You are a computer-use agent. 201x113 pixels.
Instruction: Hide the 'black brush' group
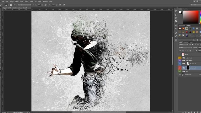(x=180, y=64)
